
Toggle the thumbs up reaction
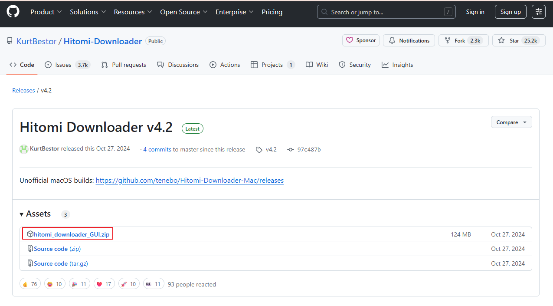(30, 284)
